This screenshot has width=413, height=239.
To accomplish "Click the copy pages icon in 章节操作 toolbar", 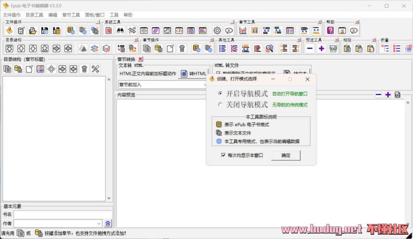I will 146,48.
